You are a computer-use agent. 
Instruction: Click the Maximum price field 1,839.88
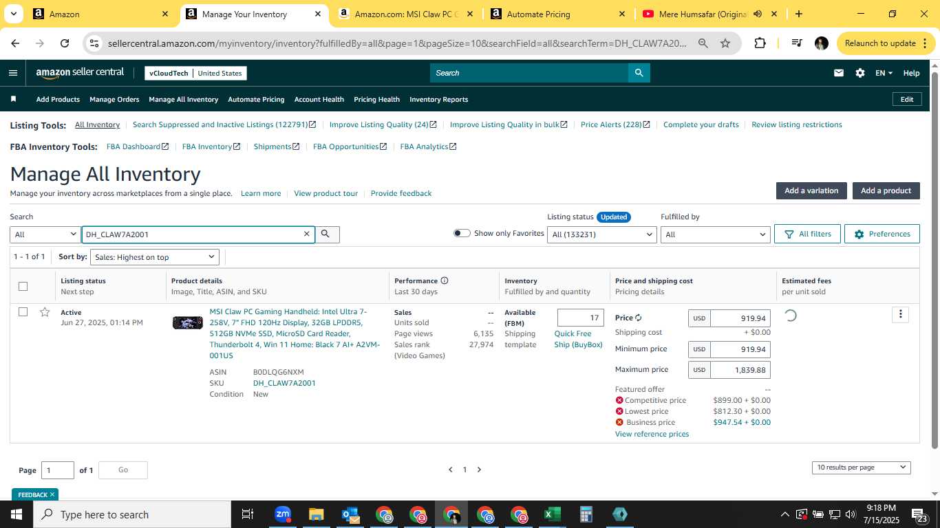click(x=740, y=370)
